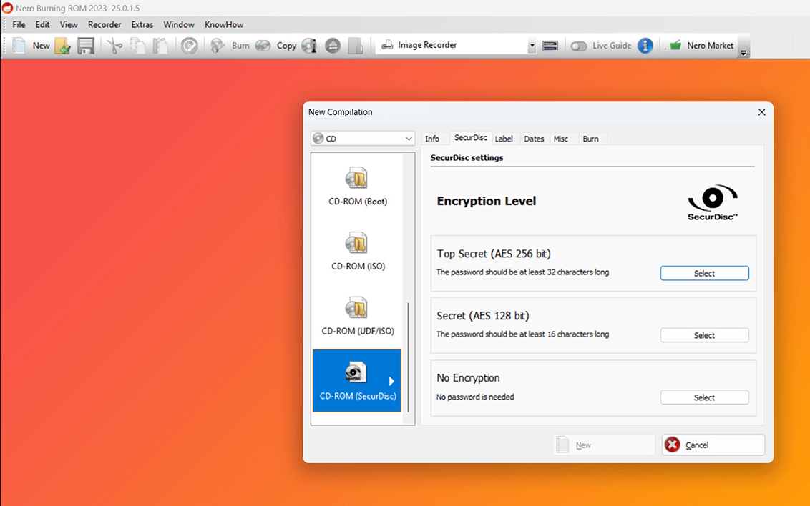Switch to the Misc tab

point(561,139)
